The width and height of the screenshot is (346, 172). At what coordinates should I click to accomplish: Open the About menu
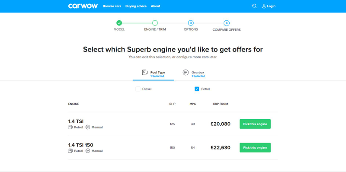(x=156, y=6)
